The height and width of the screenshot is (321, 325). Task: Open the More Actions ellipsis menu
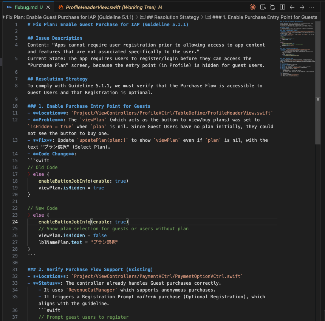coord(312,7)
